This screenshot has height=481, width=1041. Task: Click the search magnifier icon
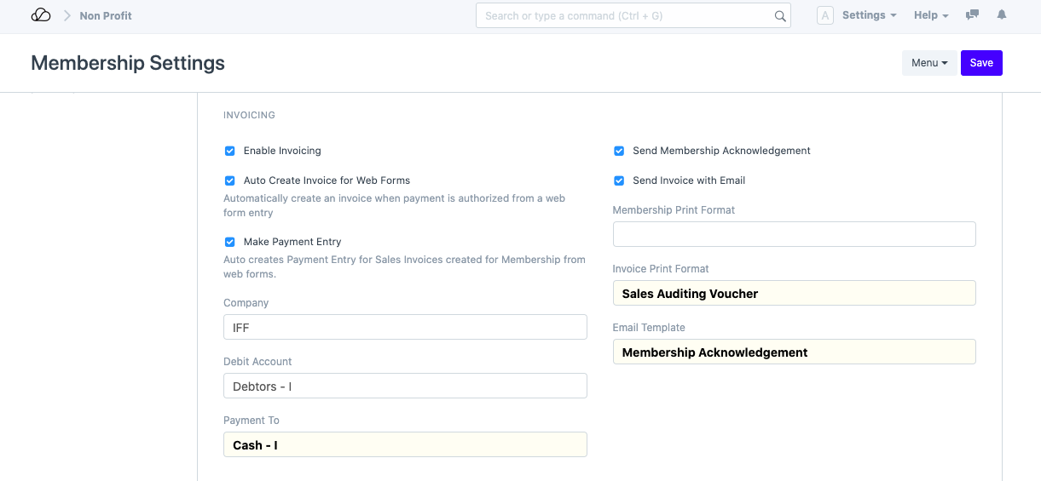tap(779, 16)
